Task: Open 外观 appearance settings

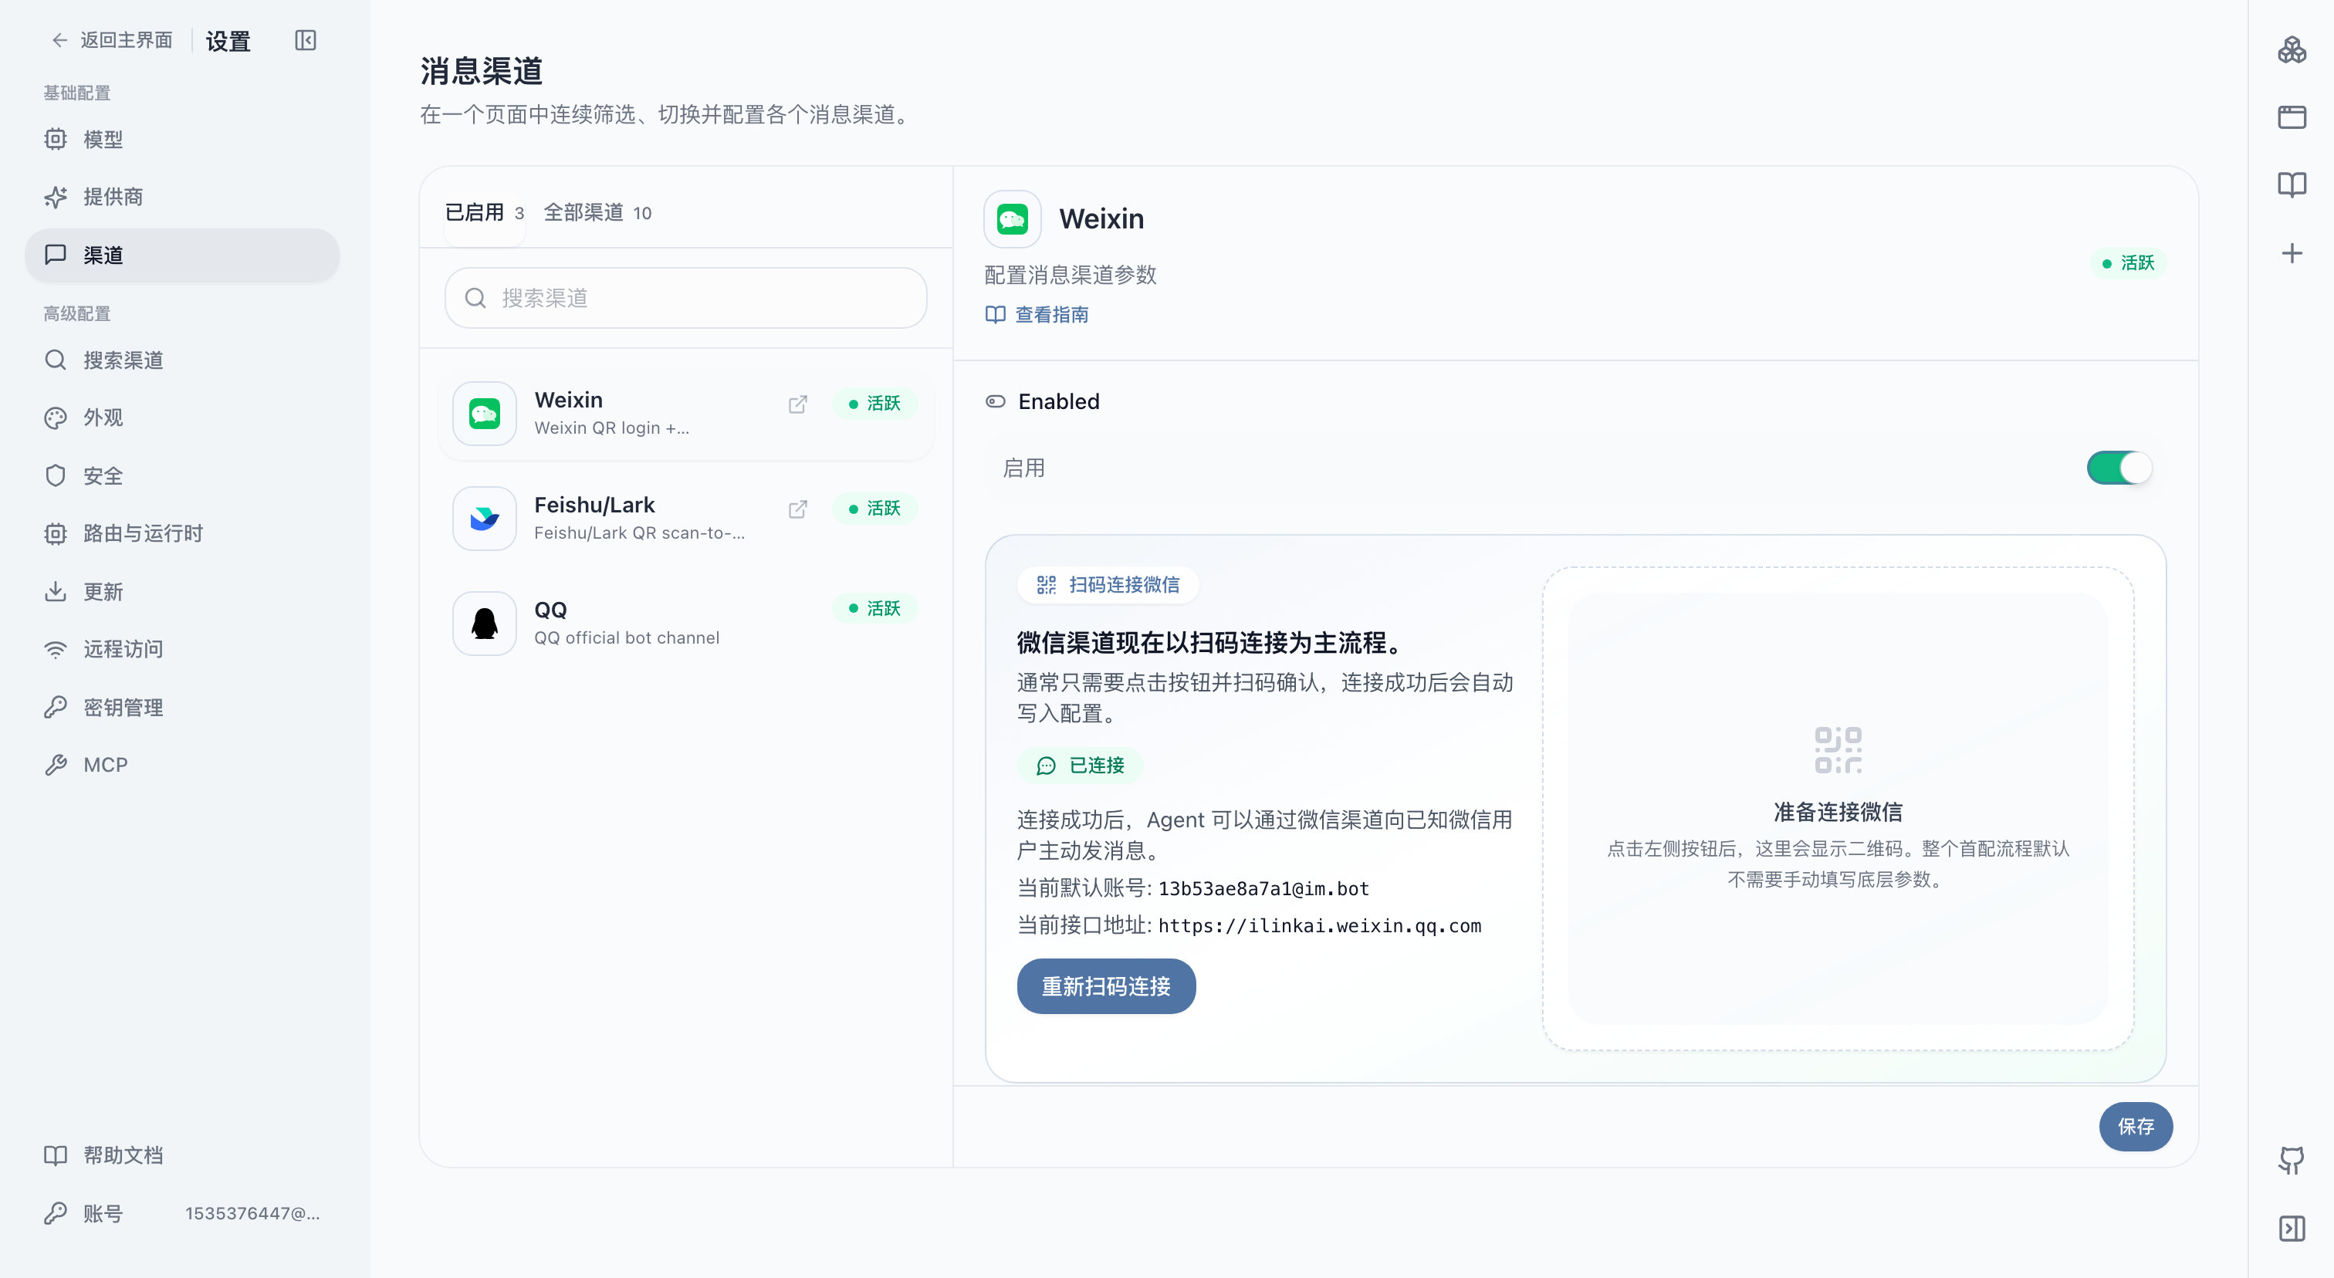Action: [x=181, y=418]
